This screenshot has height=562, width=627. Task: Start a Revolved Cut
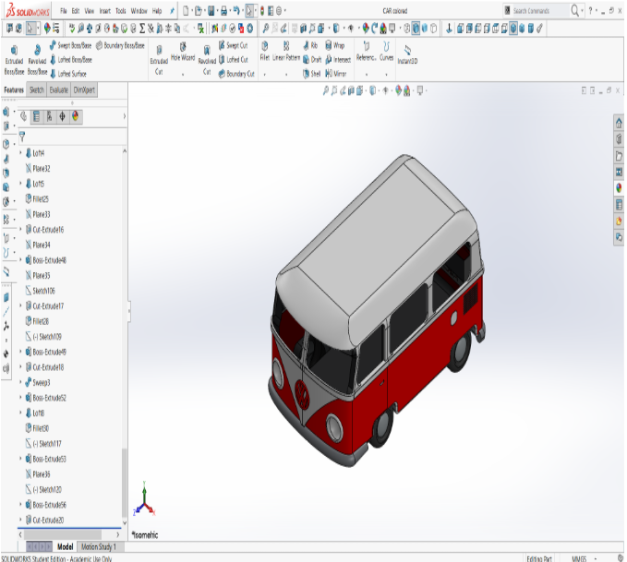[207, 60]
